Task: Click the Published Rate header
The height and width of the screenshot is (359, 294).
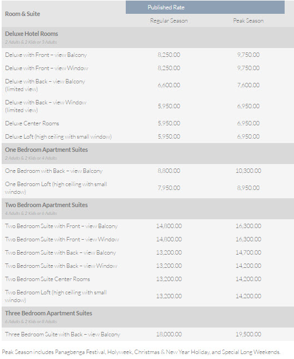Action: tap(205, 7)
